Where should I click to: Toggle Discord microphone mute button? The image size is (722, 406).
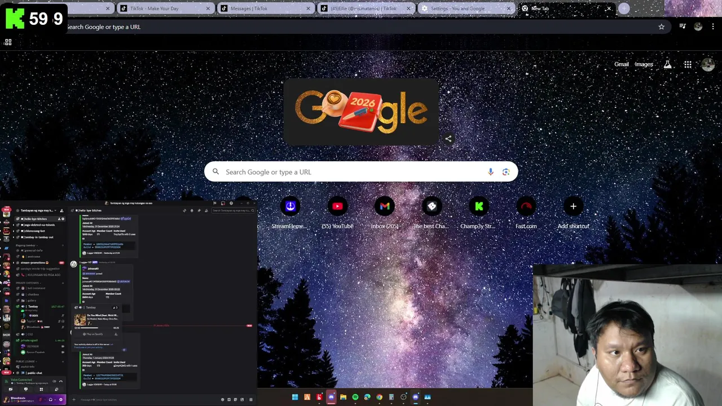(41, 399)
